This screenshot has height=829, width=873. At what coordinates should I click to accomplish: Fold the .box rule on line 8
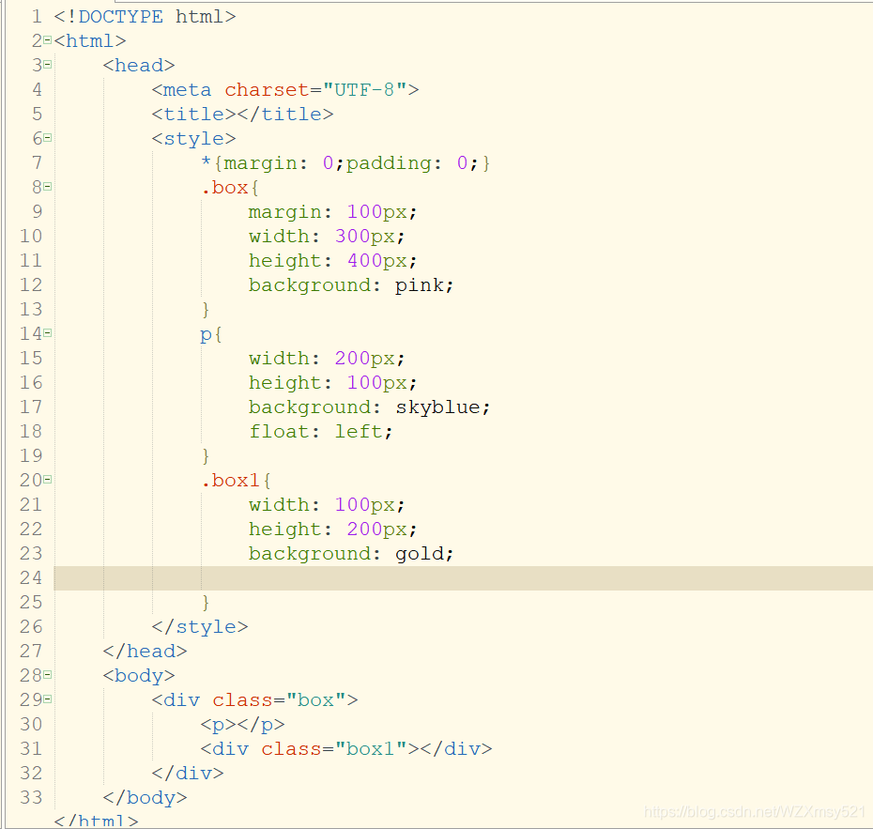[x=47, y=187]
